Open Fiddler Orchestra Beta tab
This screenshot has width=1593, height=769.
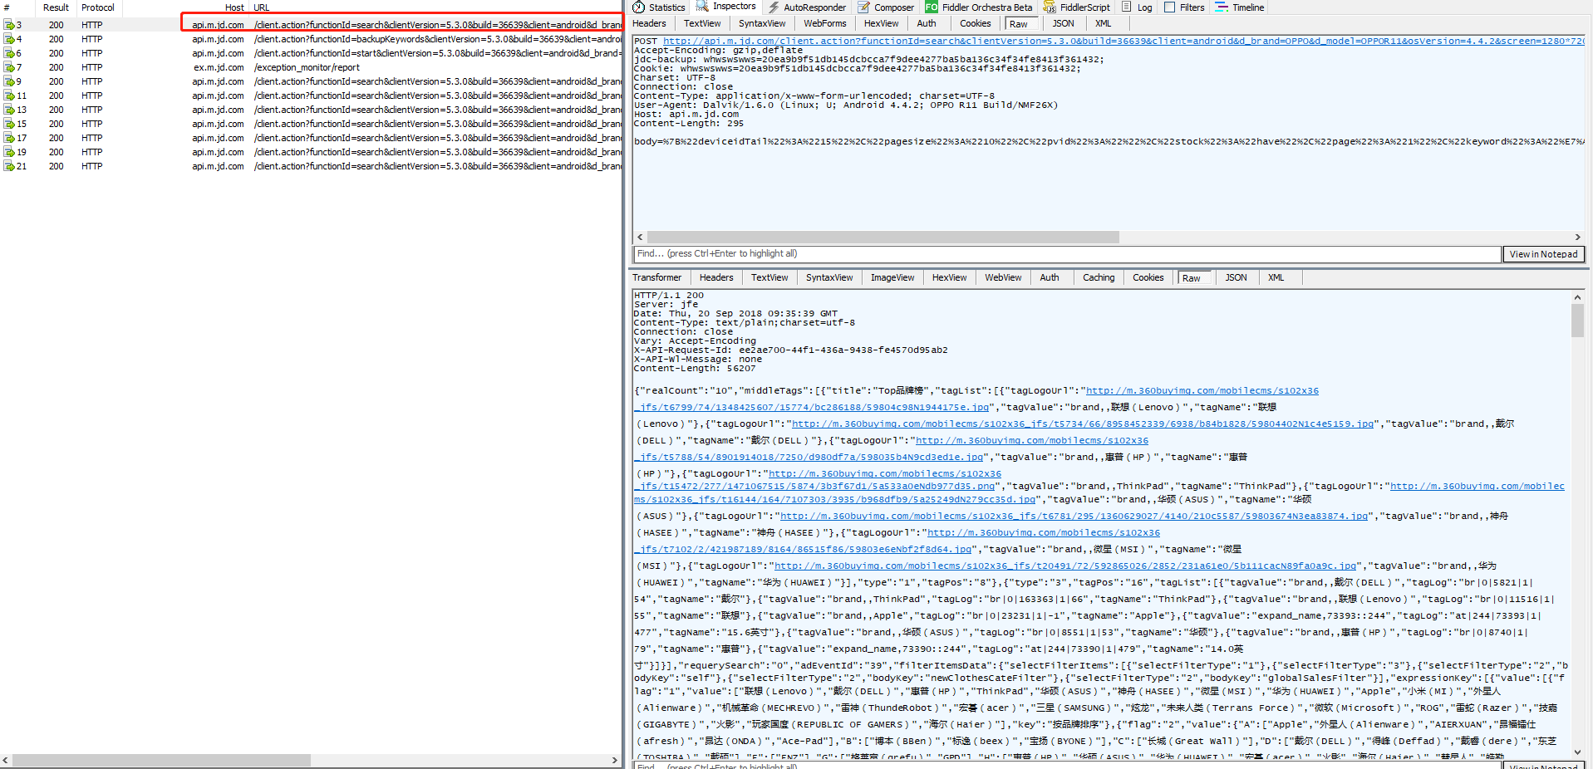click(x=979, y=7)
